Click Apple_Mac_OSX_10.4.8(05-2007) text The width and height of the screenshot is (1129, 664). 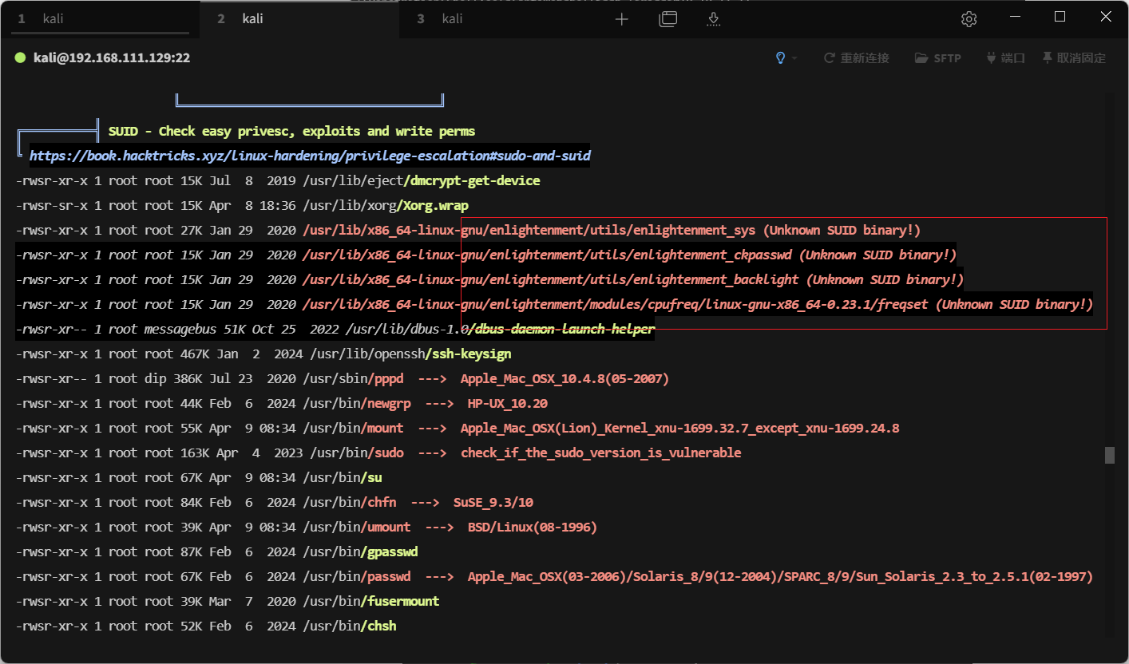[x=564, y=379]
